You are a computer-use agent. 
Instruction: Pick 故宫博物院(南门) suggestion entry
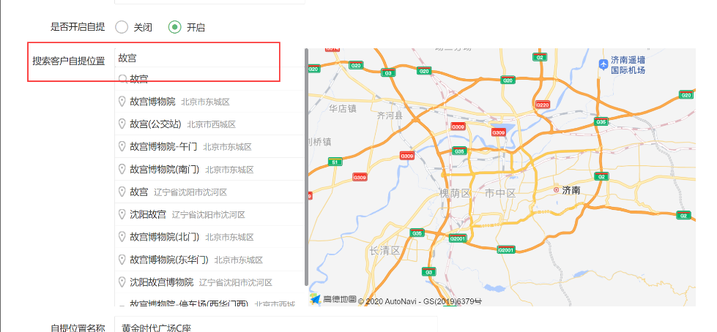coord(210,170)
